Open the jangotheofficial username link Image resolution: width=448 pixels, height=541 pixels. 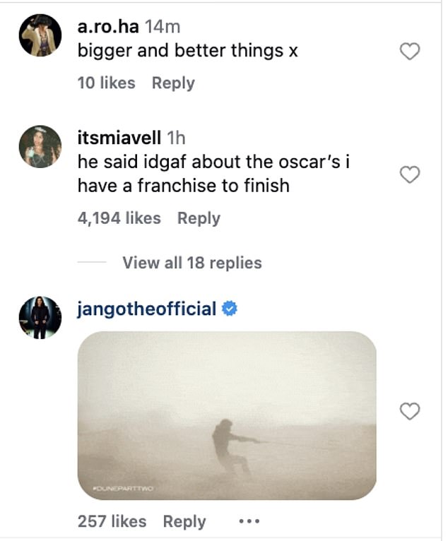pos(147,309)
